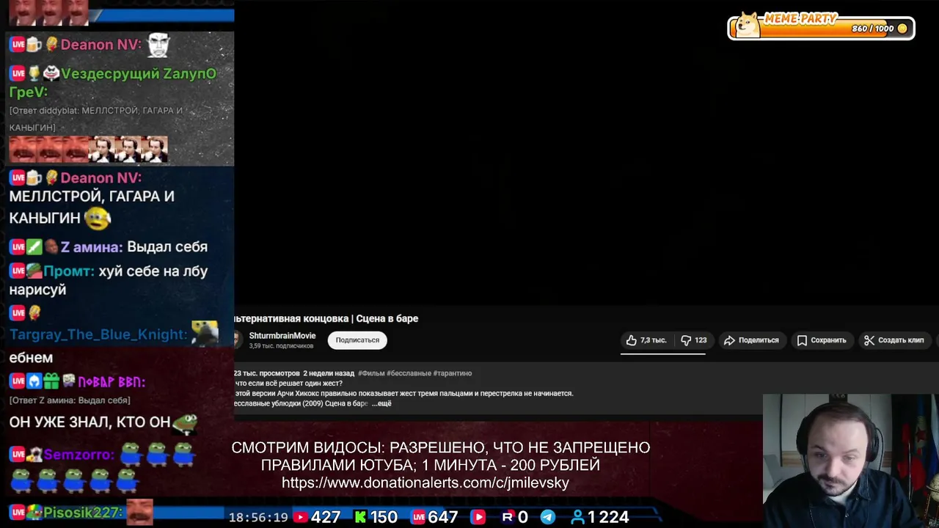Click the ShturmbrainMovie channel avatar
Viewport: 939px width, 528px height.
point(236,340)
